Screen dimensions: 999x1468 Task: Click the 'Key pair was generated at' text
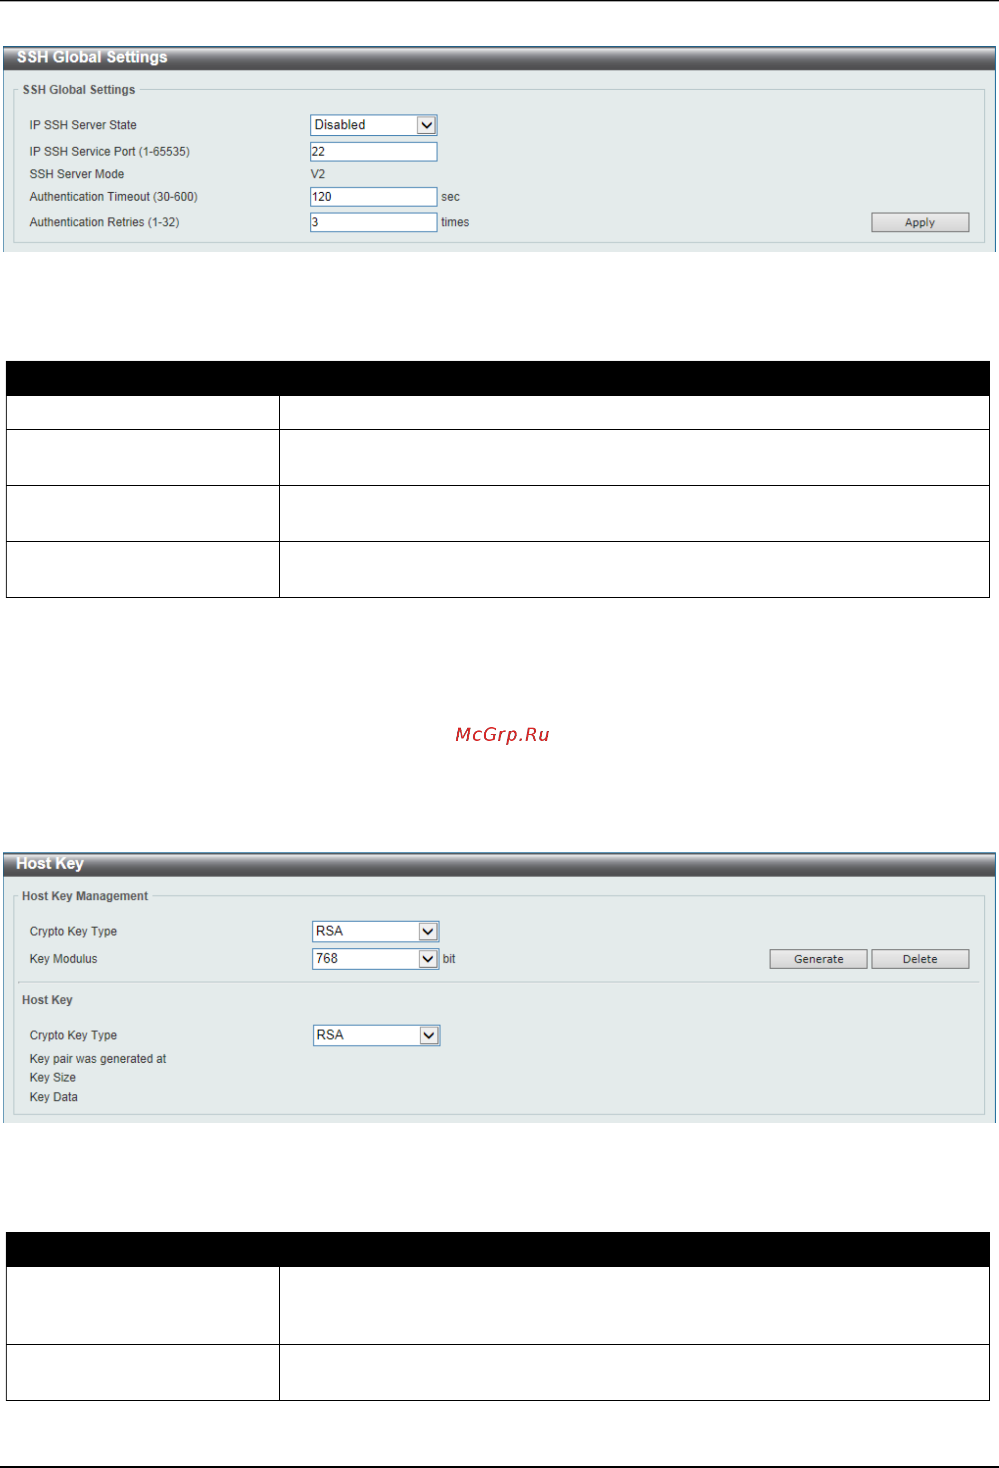point(98,1059)
